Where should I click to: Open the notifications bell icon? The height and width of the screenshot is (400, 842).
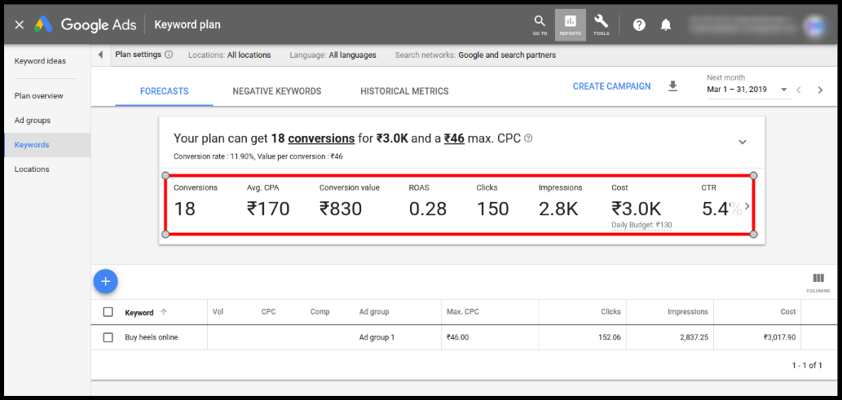666,24
